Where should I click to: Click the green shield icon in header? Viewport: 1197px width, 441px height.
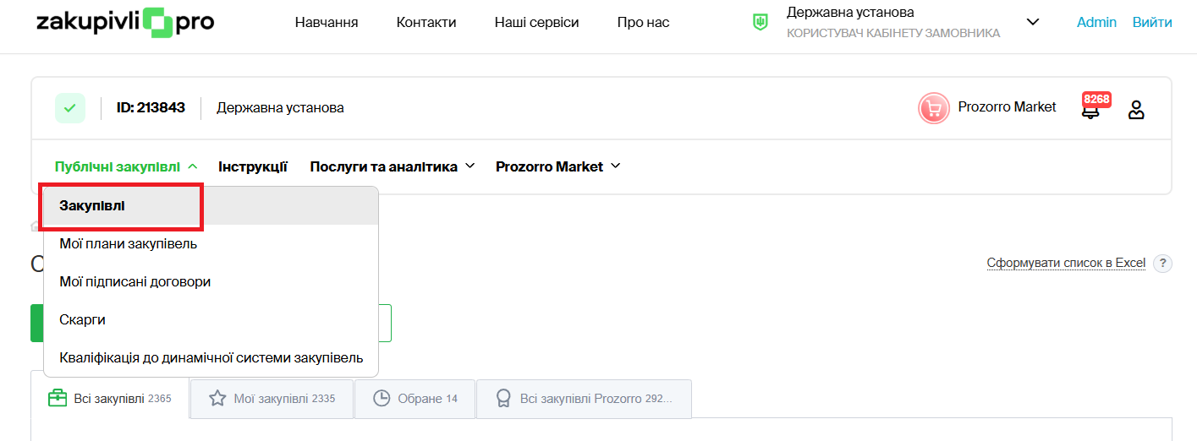(x=760, y=23)
